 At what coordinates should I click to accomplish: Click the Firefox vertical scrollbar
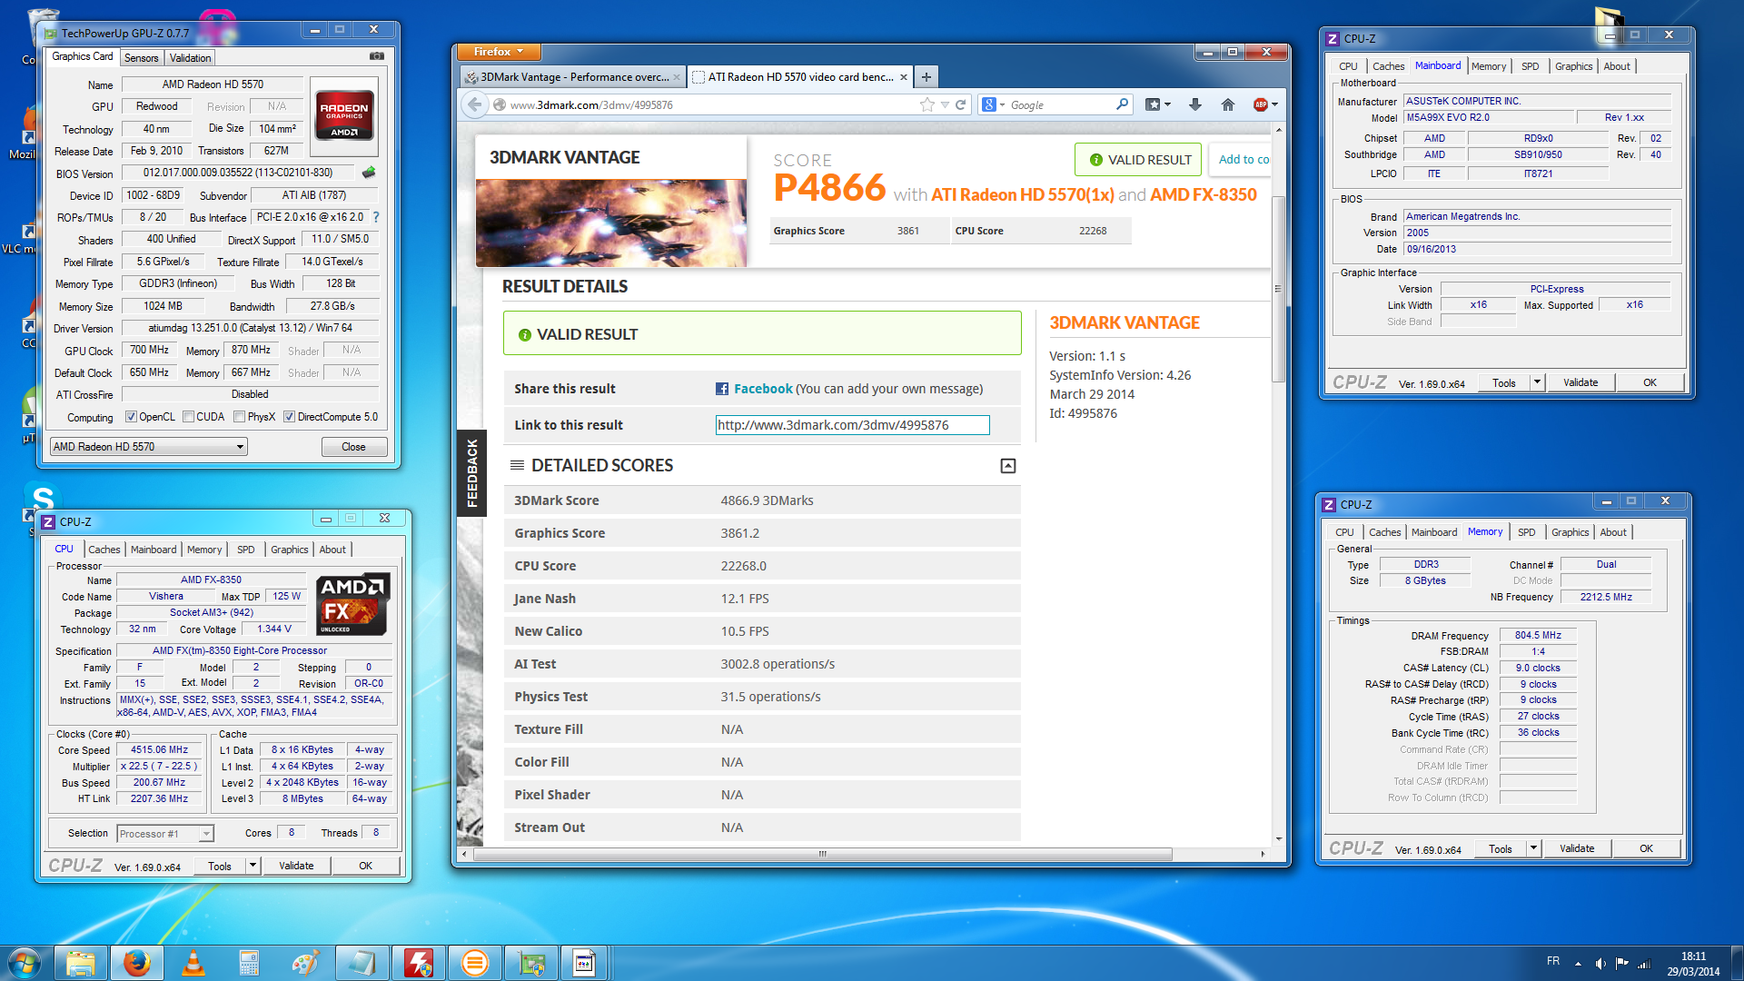(x=1278, y=289)
